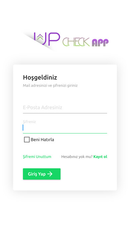Click the floating Şifreniz field label
This screenshot has width=130, height=231.
point(29,122)
